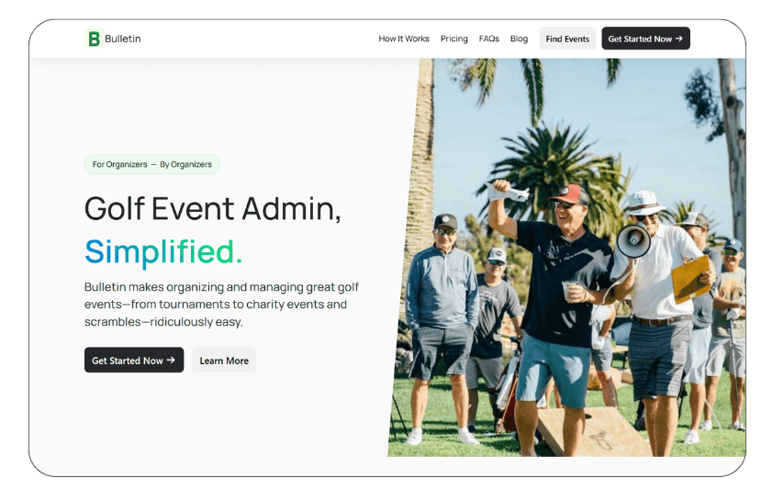Click the yellow clipboard in the photo
Viewport: 772px width, 500px height.
pos(691,279)
